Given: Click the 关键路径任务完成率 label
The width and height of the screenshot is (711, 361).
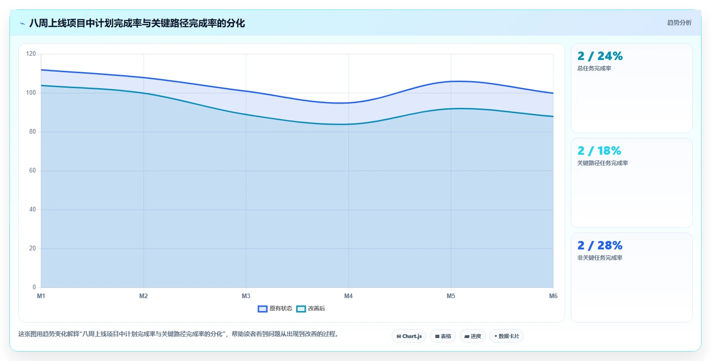Looking at the screenshot, I should (x=603, y=163).
